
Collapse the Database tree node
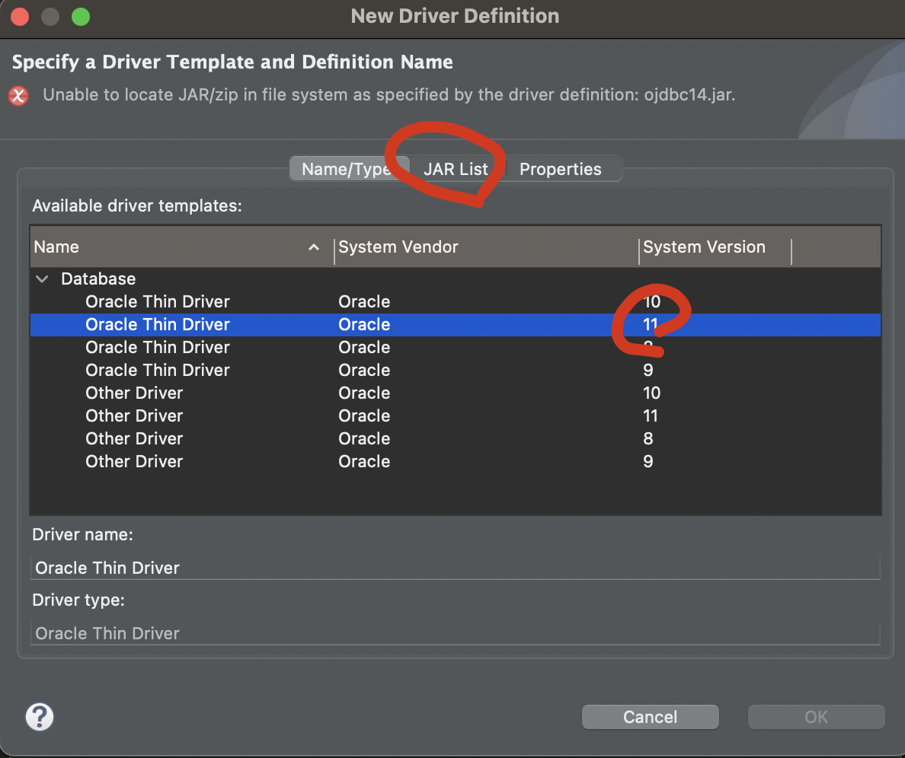coord(42,279)
